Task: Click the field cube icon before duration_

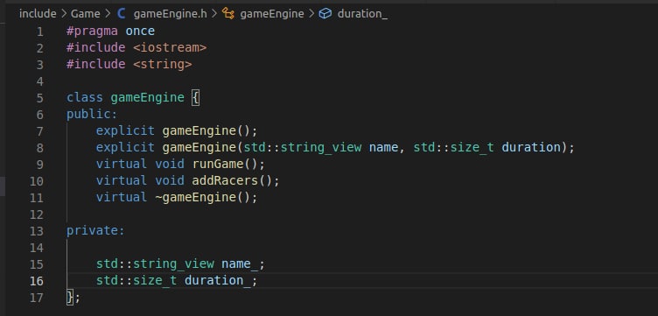Action: [x=325, y=14]
